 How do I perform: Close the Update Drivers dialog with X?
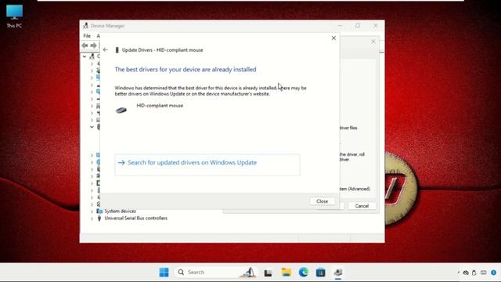(333, 38)
